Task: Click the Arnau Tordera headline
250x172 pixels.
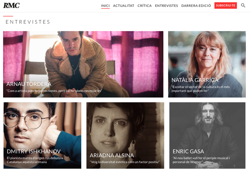Action: tap(29, 84)
